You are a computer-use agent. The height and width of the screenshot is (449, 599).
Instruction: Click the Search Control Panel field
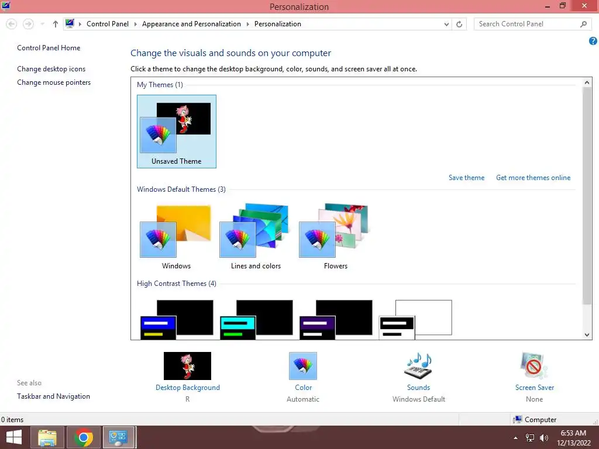(x=532, y=24)
